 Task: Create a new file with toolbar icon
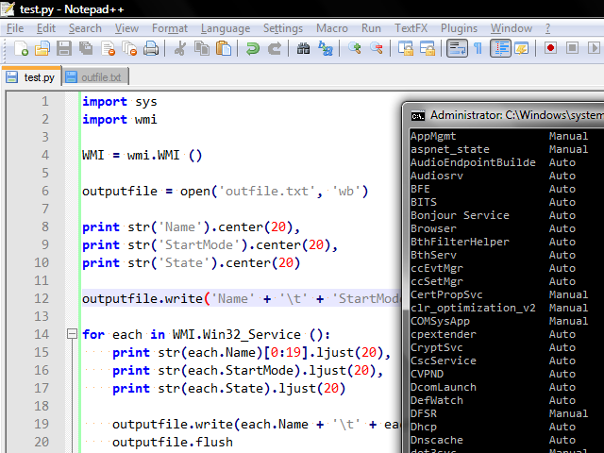21,48
